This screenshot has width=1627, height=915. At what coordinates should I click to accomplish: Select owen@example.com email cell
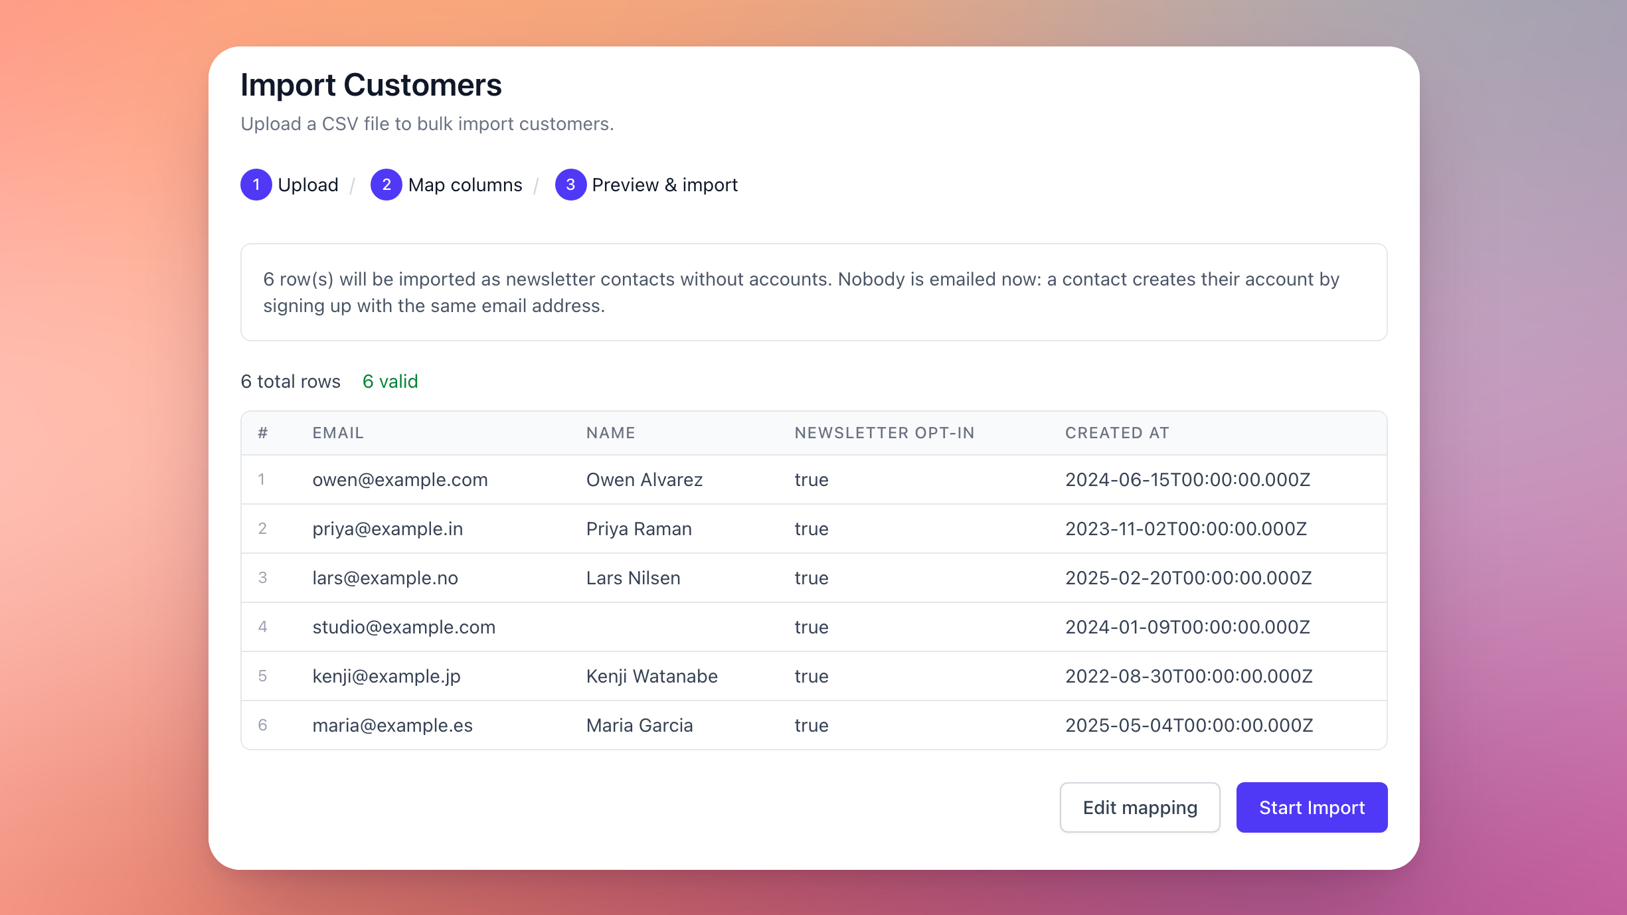(x=400, y=479)
